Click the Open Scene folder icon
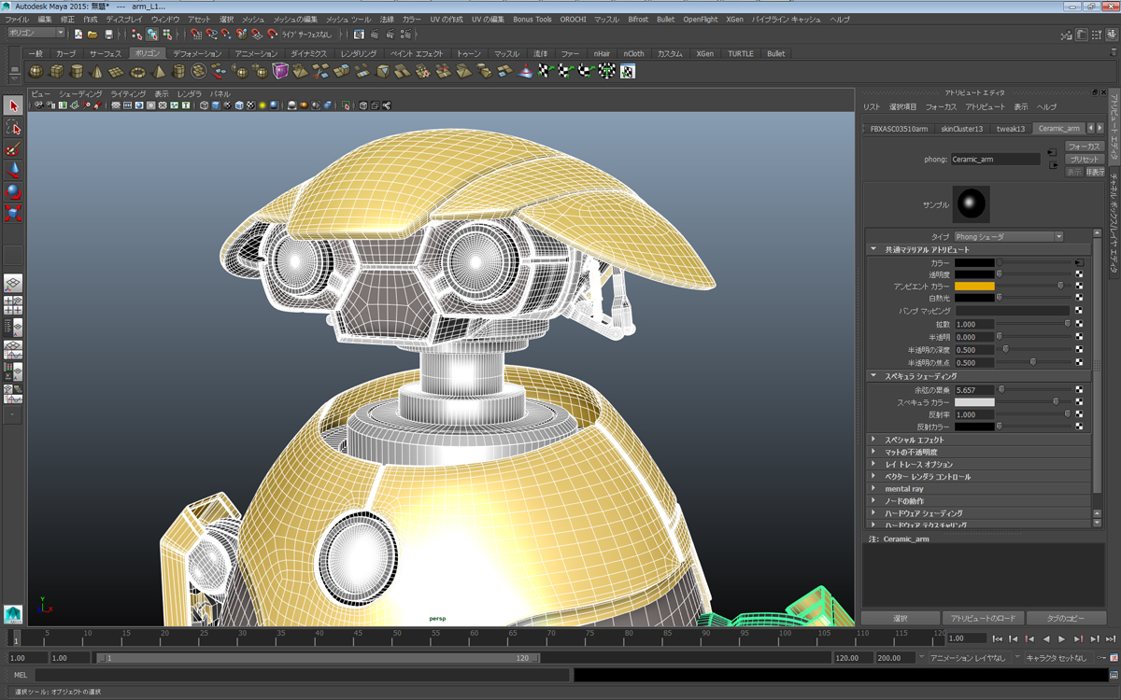The width and height of the screenshot is (1121, 700). point(93,35)
